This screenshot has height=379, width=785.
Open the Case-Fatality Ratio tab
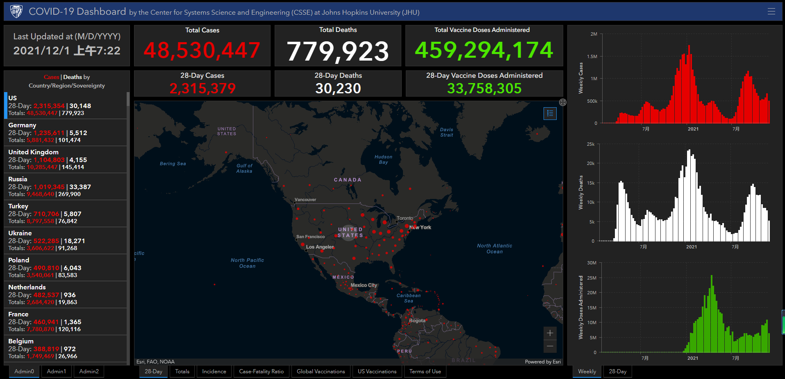[262, 372]
